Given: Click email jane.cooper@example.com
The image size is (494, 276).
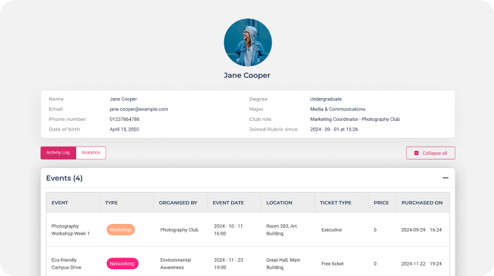Looking at the screenshot, I should pyautogui.click(x=139, y=109).
